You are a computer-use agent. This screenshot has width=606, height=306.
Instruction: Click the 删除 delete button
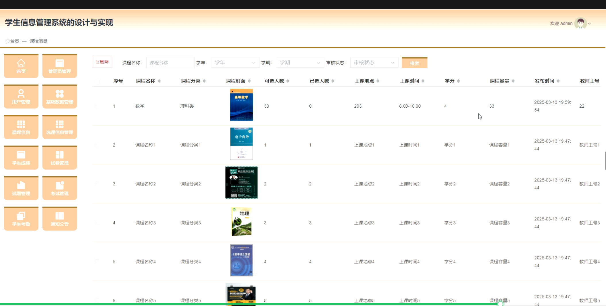point(102,62)
